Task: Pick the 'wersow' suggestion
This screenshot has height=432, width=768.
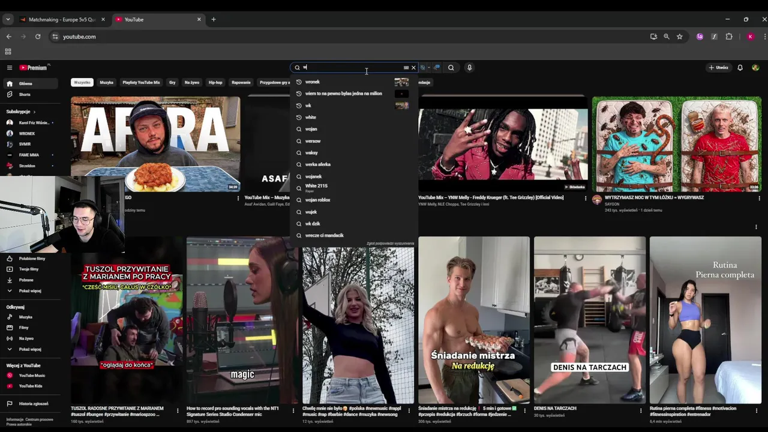Action: point(354,141)
